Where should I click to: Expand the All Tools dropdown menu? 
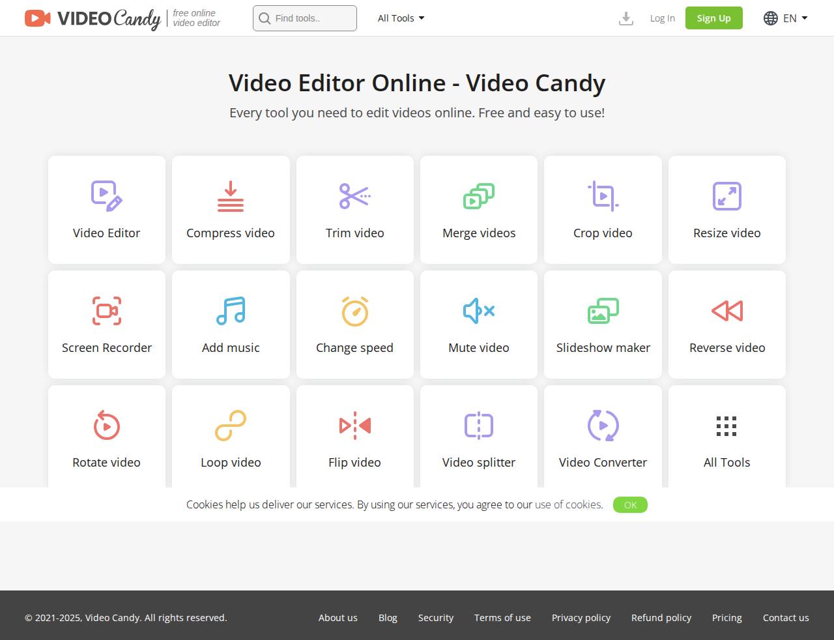pos(401,18)
